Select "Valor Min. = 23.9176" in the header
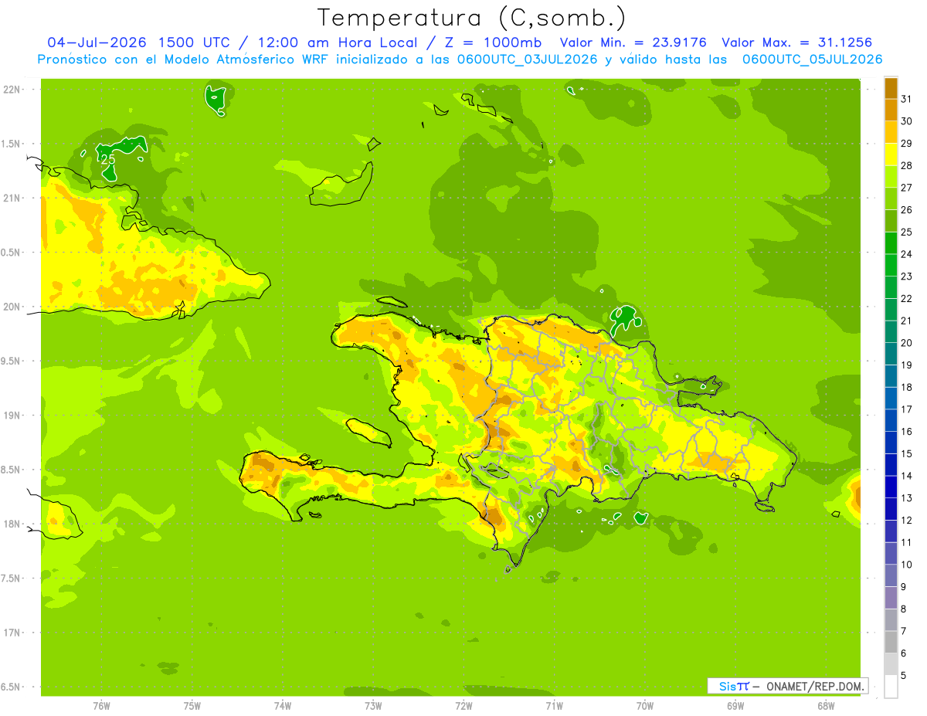The image size is (927, 716). tap(633, 42)
